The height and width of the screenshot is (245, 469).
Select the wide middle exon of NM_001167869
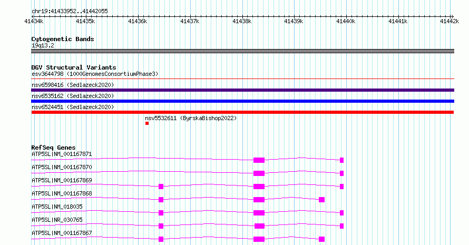[259, 187]
